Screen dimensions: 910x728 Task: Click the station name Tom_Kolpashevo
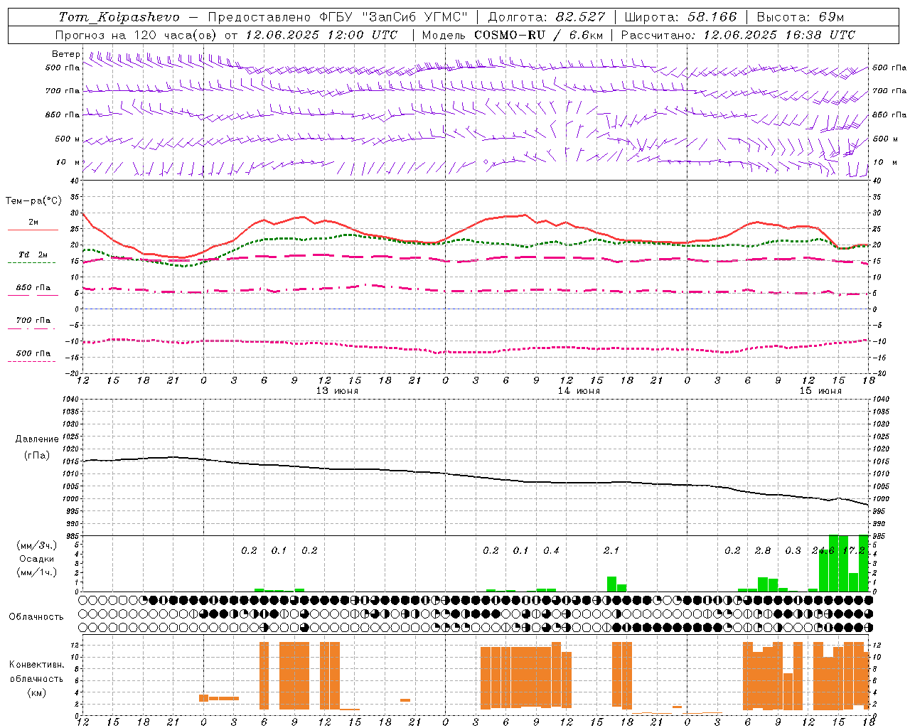119,17
